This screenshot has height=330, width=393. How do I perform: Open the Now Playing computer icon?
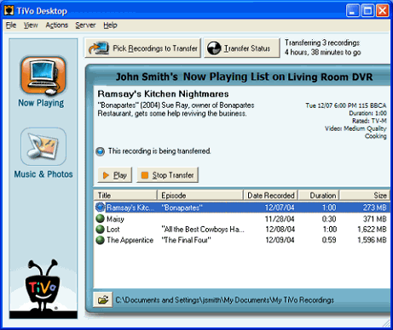click(x=43, y=76)
